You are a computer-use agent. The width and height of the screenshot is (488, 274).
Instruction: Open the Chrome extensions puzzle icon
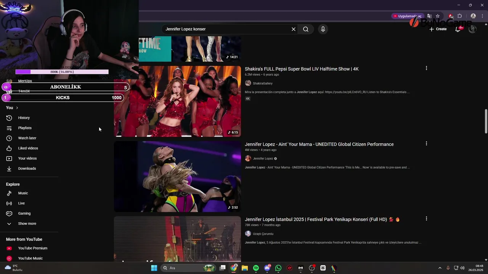click(459, 16)
